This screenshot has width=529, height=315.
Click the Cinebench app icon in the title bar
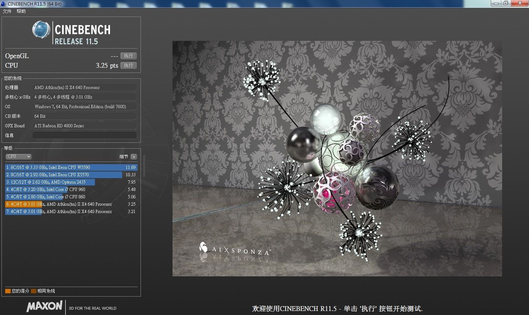[3, 4]
